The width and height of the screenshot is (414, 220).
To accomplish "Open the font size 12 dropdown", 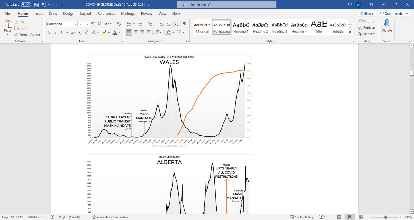I will [87, 24].
